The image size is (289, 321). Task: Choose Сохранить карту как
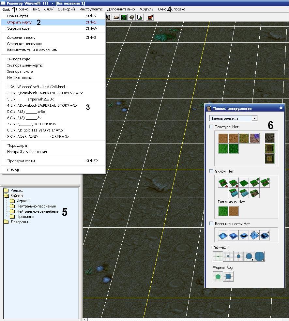pyautogui.click(x=53, y=44)
